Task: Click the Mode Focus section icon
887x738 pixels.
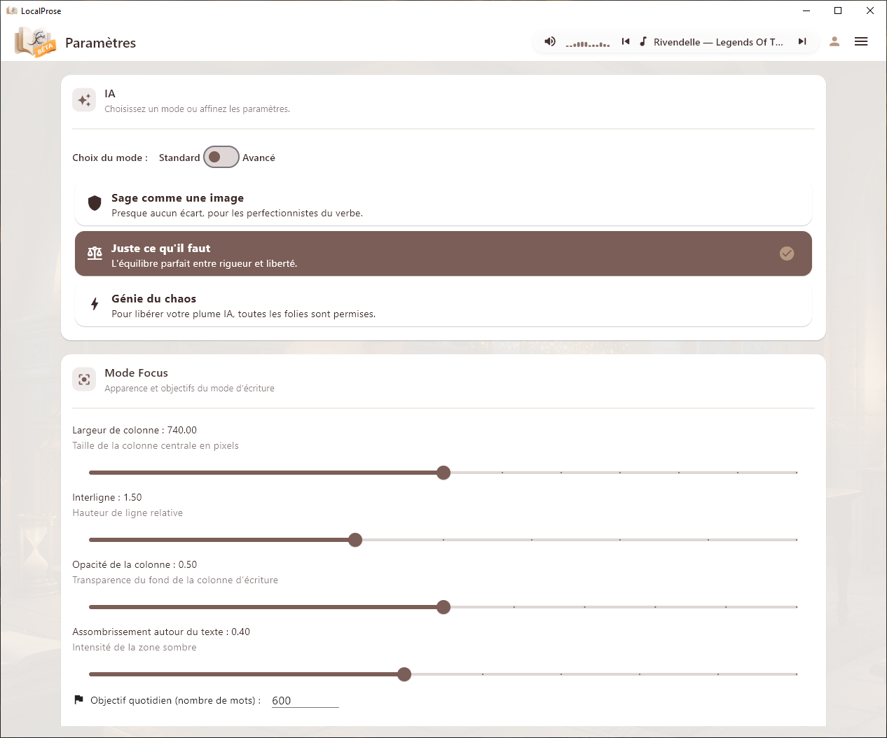Action: [84, 380]
